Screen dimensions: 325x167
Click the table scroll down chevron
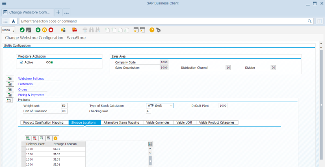[150, 153]
